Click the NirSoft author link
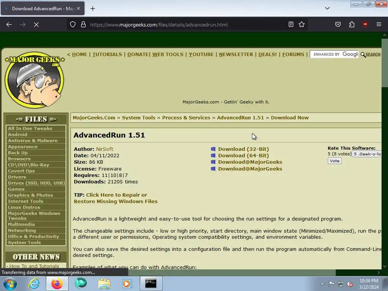This screenshot has height=291, width=388. point(105,149)
